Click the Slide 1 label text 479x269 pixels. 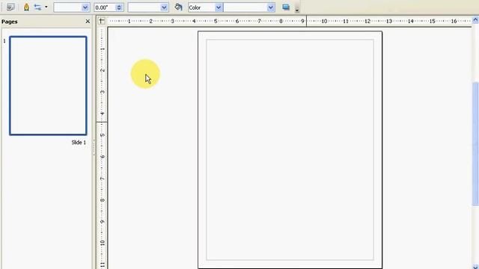click(79, 143)
